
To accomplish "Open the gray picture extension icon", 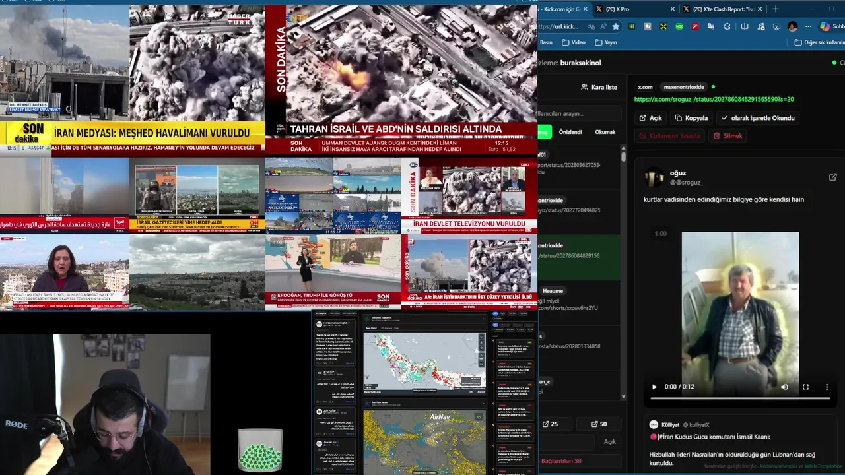I will click(648, 26).
